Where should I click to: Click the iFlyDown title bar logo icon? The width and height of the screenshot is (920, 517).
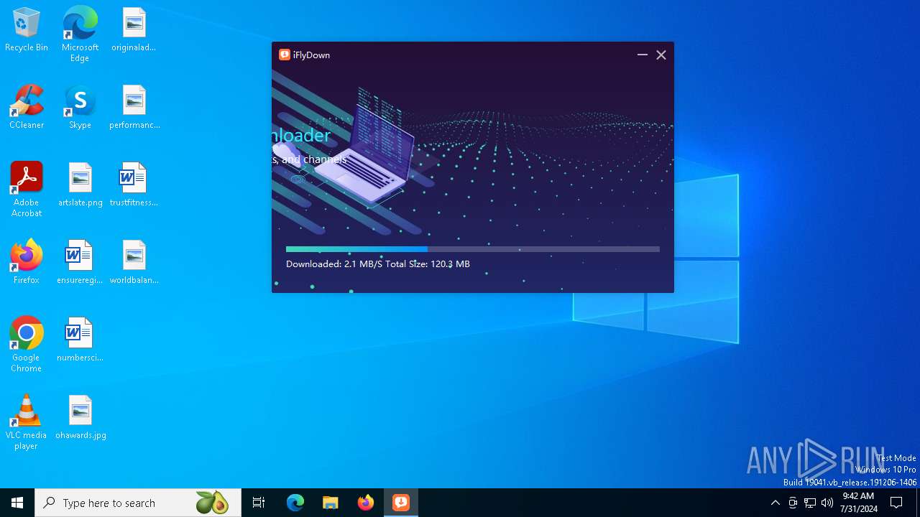(x=285, y=55)
